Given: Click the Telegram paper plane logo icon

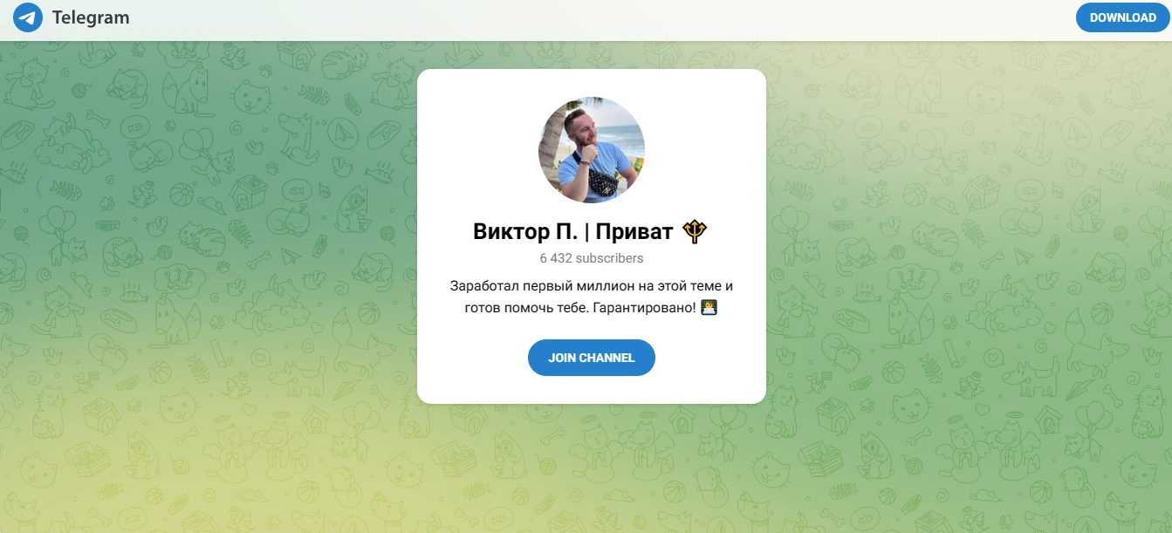Looking at the screenshot, I should coord(28,17).
